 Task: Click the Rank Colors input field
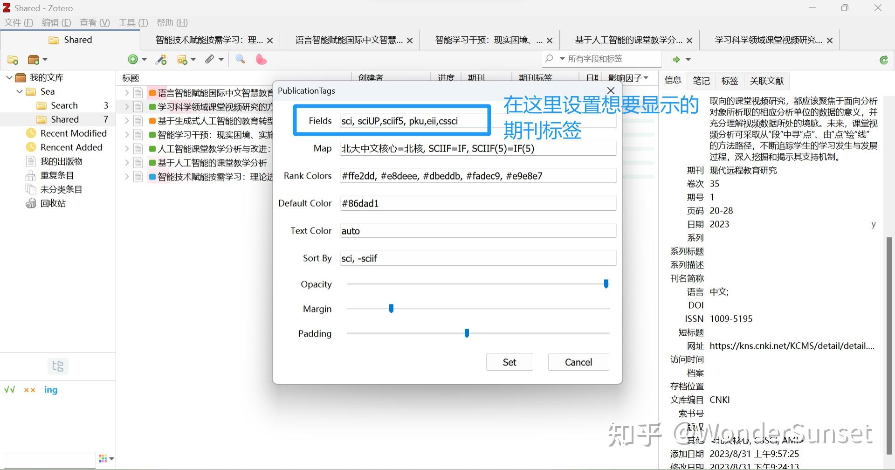478,176
